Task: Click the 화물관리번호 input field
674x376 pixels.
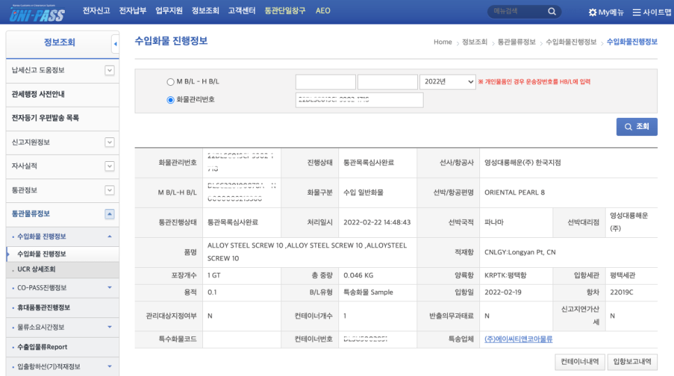Action: pos(359,100)
